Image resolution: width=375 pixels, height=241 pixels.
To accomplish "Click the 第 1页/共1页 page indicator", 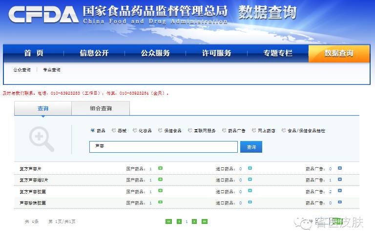I will (x=62, y=221).
